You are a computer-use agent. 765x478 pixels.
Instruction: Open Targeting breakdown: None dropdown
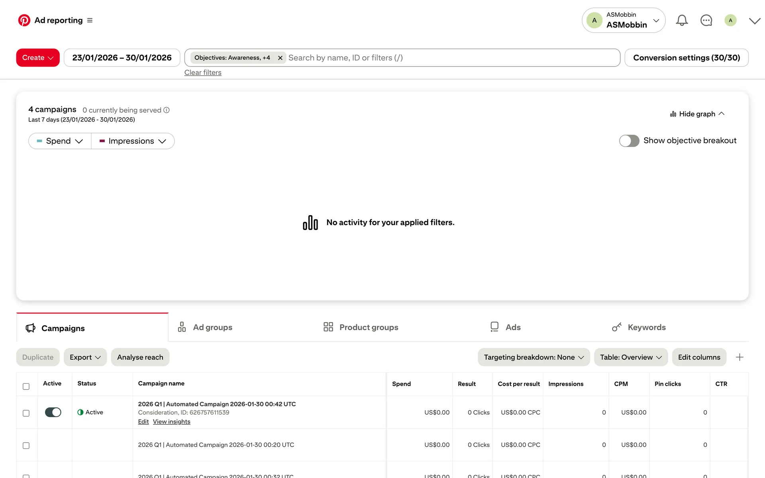coord(534,357)
